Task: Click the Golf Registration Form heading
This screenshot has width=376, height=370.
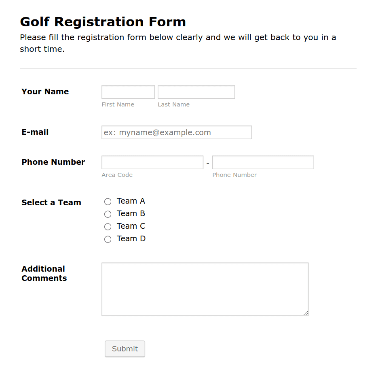Action: click(103, 22)
